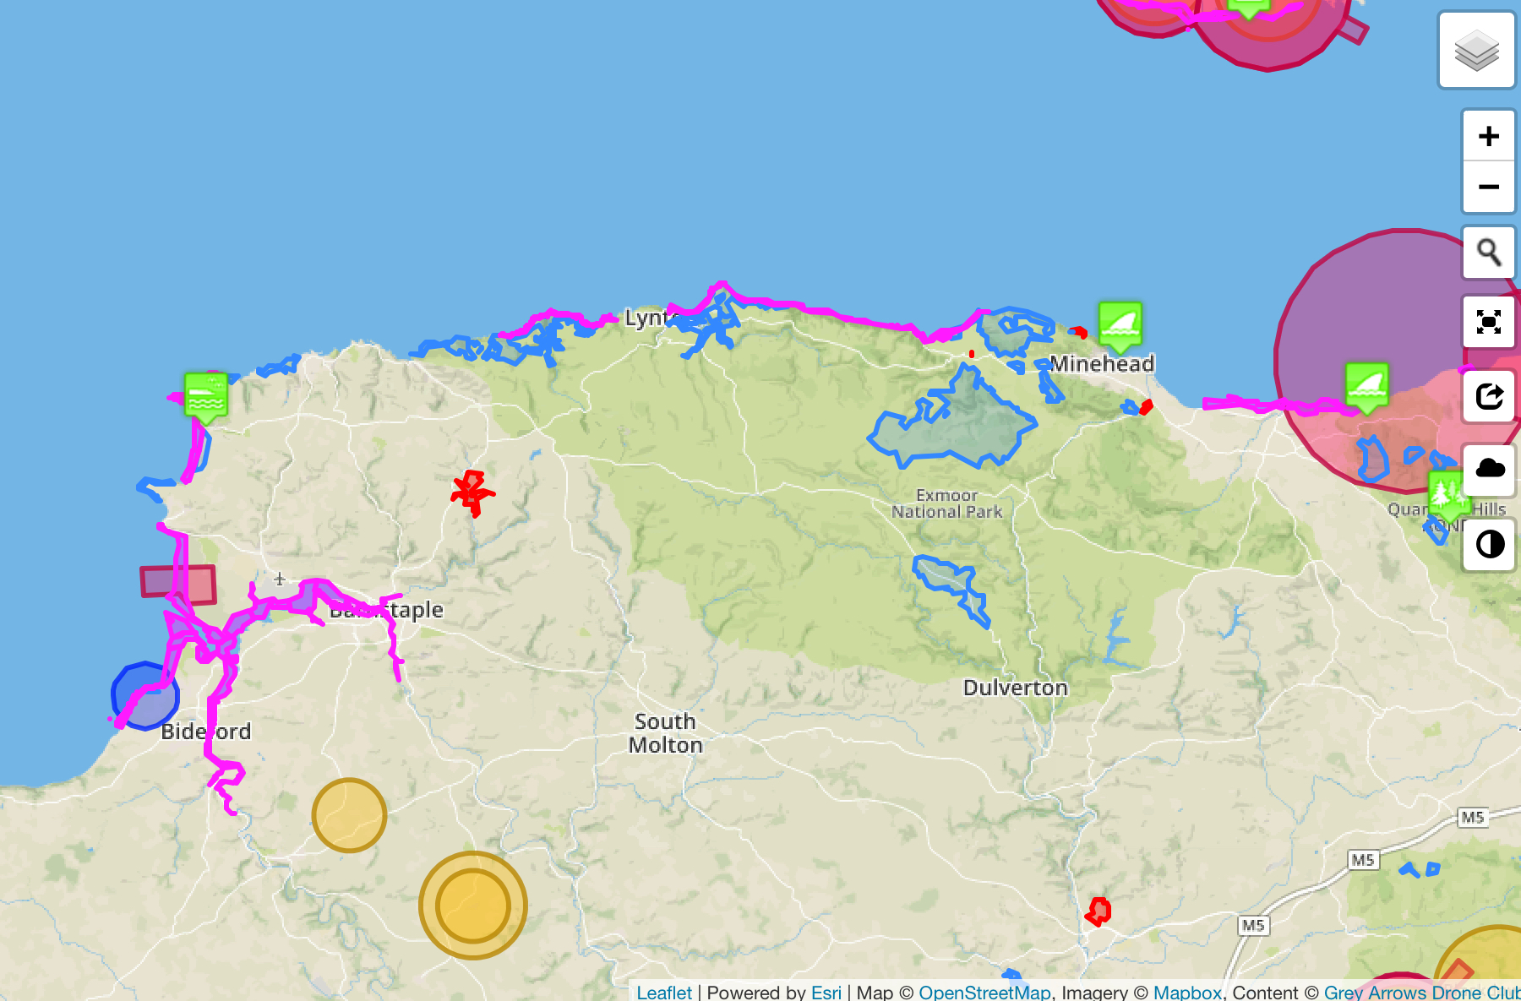Zoom out with the minus button
The height and width of the screenshot is (1001, 1521).
(1488, 187)
